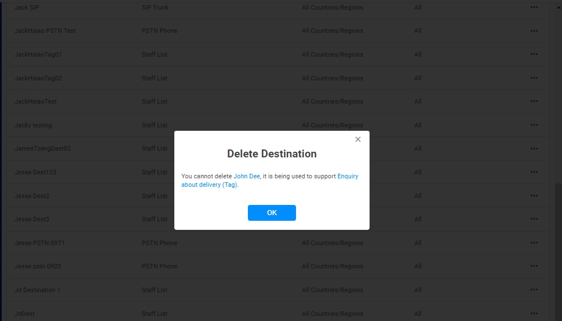The image size is (562, 321).
Task: Open more options for JackHsiaoTest
Action: click(534, 102)
